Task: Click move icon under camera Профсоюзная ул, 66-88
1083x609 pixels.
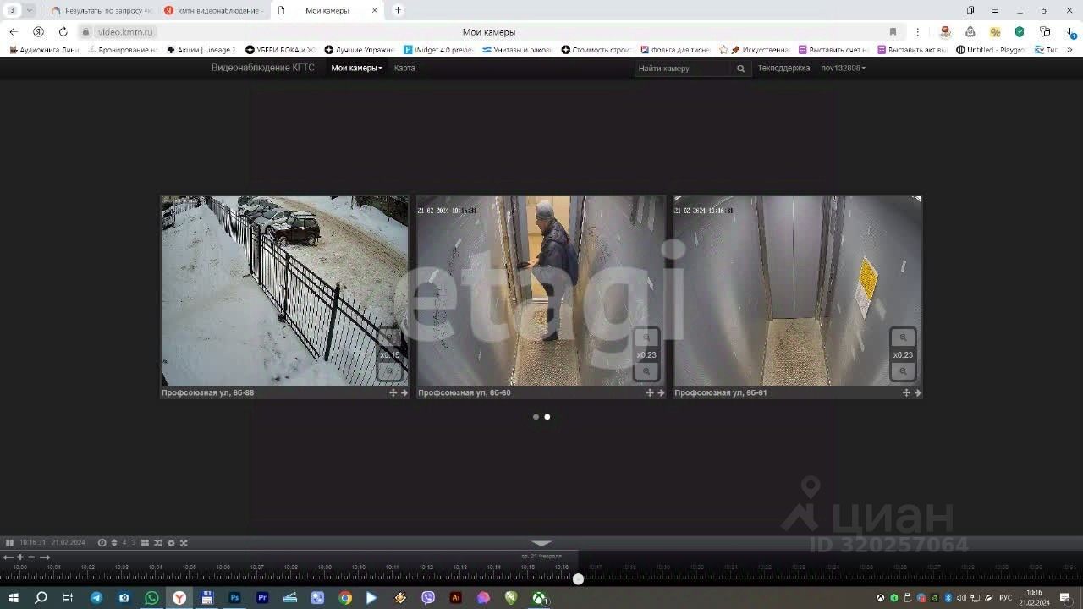Action: coord(393,392)
